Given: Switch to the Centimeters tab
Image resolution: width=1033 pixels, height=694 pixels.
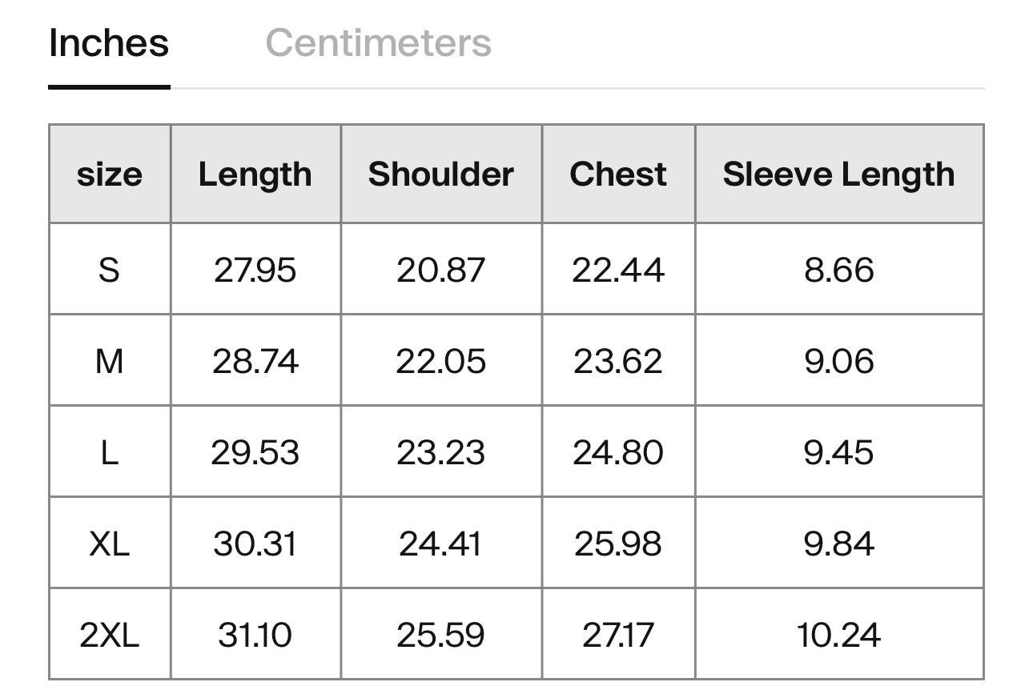Looking at the screenshot, I should pyautogui.click(x=378, y=43).
